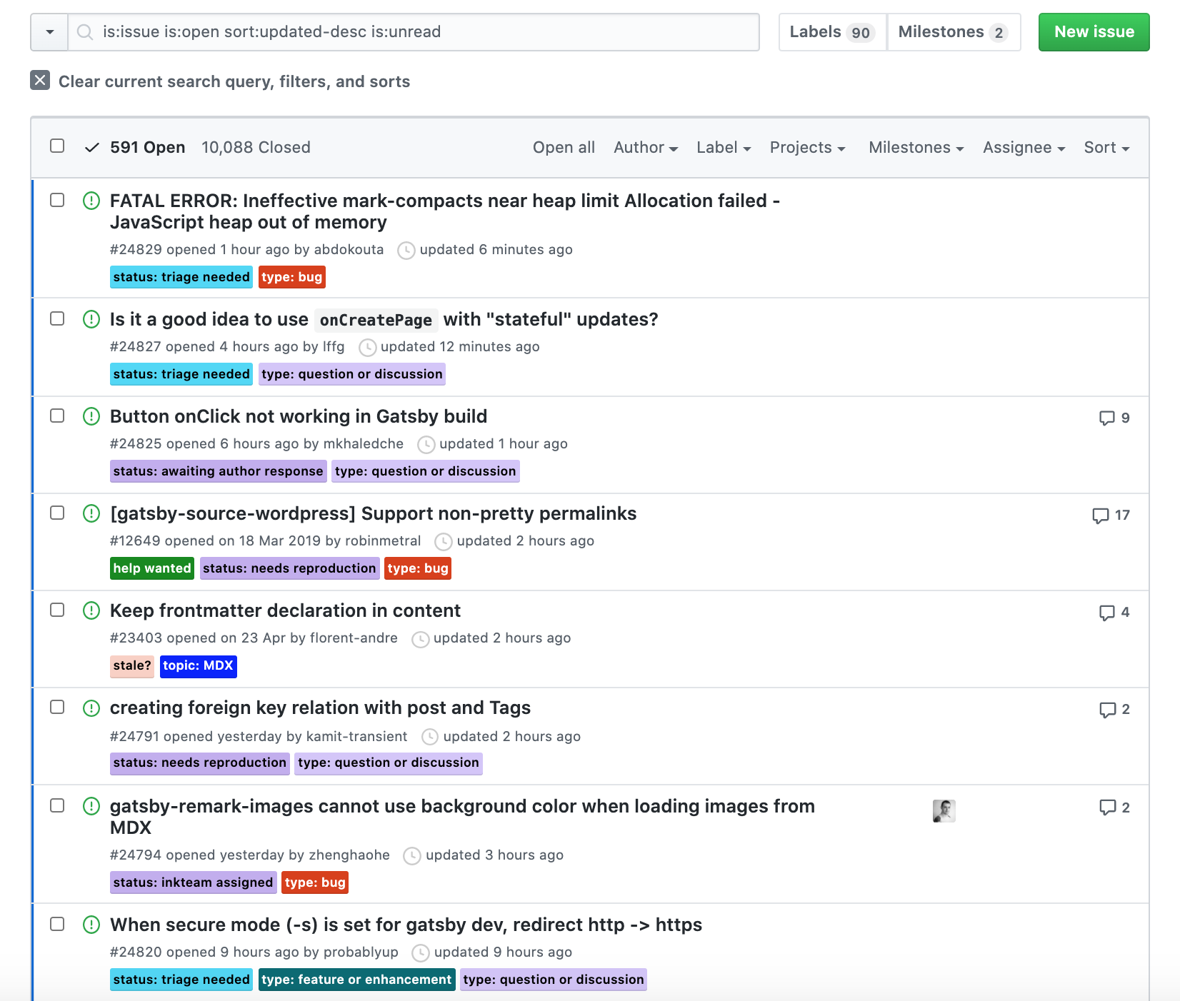This screenshot has height=1001, width=1180.
Task: Expand the Milestones filter dropdown
Action: 916,148
